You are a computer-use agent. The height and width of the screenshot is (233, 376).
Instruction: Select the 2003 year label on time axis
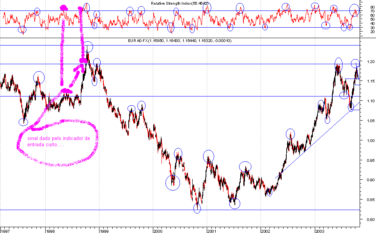coord(320,231)
